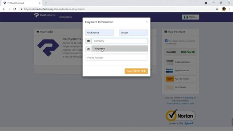The width and height of the screenshot is (233, 131).
Task: Bookmark this page with star icon
Action: 217,9
